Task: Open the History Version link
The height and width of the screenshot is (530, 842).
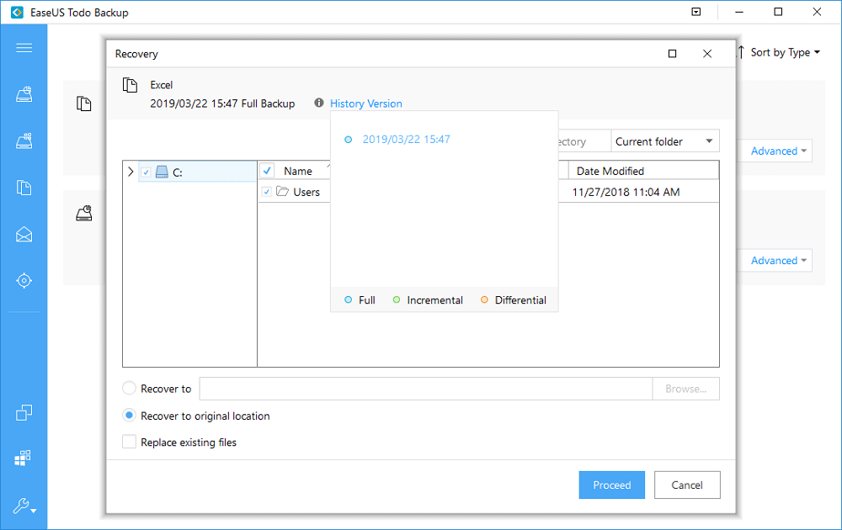Action: click(x=365, y=103)
